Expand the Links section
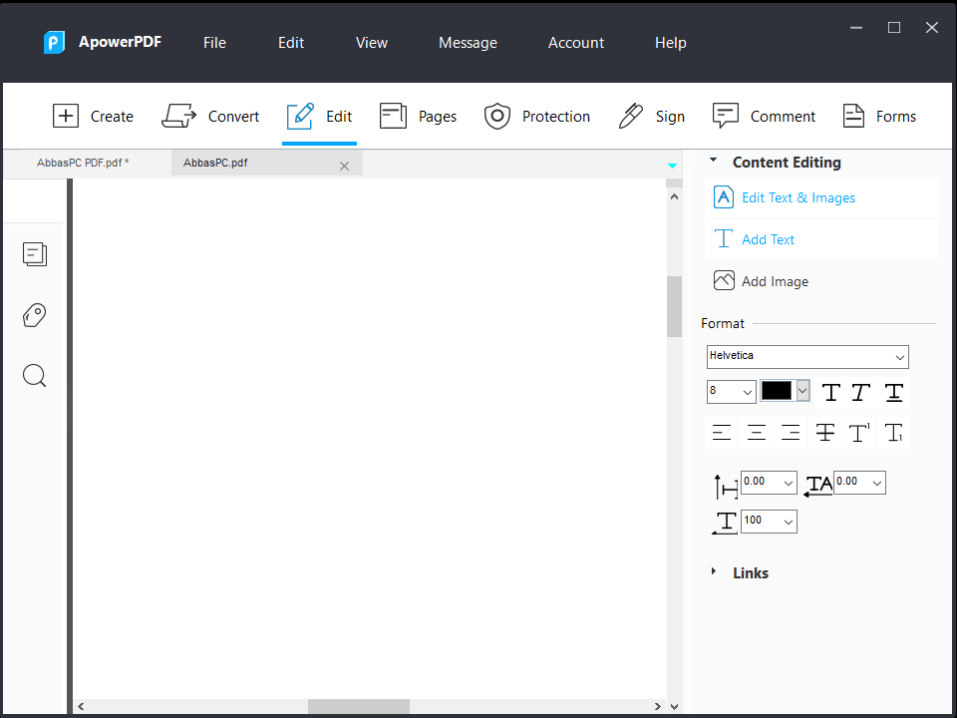The image size is (957, 718). coord(713,571)
